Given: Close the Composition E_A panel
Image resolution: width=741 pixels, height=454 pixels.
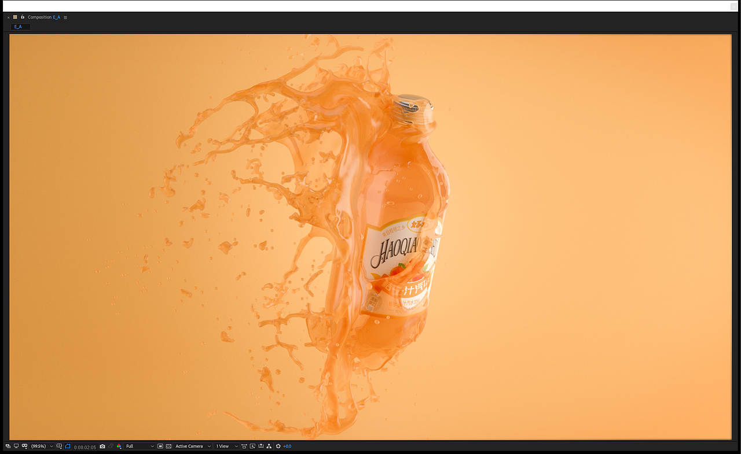Looking at the screenshot, I should (x=8, y=17).
